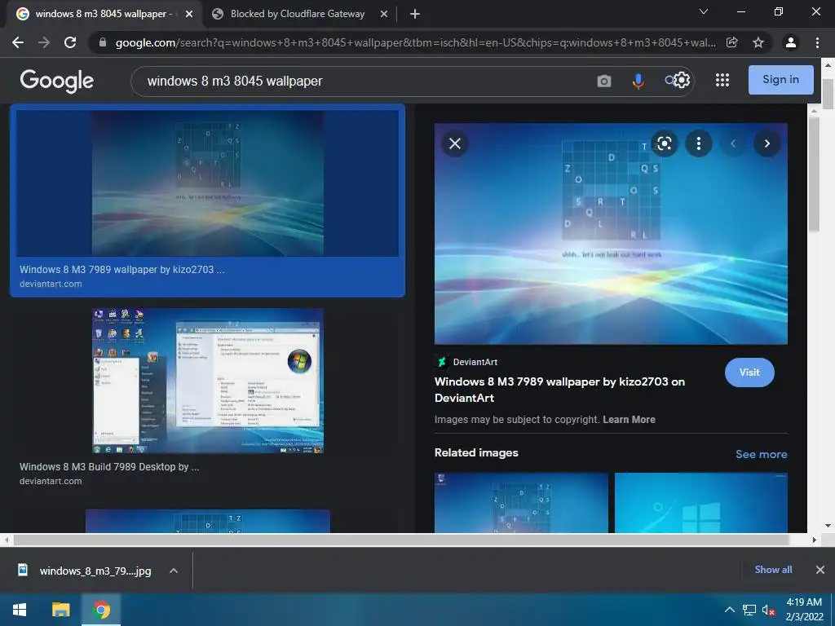
Task: Open the 'Windows 8 M3 Build 7989 Desktop' thumbnail
Action: tap(208, 381)
